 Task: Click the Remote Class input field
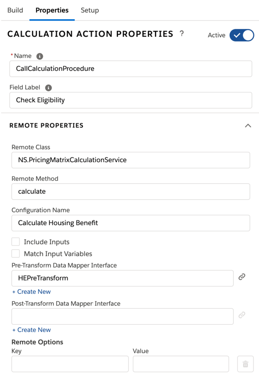[x=131, y=160]
